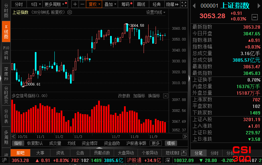Click 总成交额 value 3885.57亿元
This screenshot has width=262, height=165.
click(x=246, y=60)
